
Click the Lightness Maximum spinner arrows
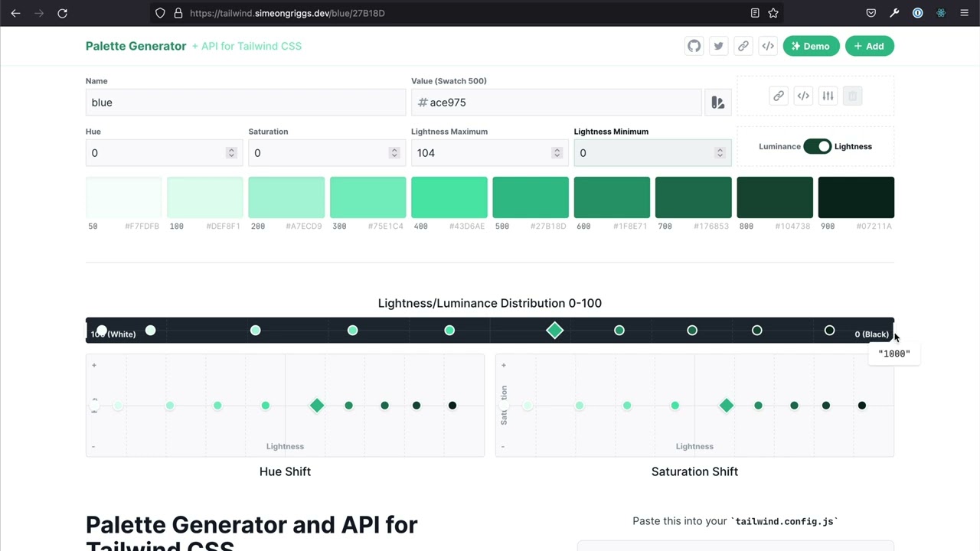click(557, 153)
